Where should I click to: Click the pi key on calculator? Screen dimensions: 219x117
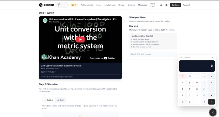coord(204,102)
